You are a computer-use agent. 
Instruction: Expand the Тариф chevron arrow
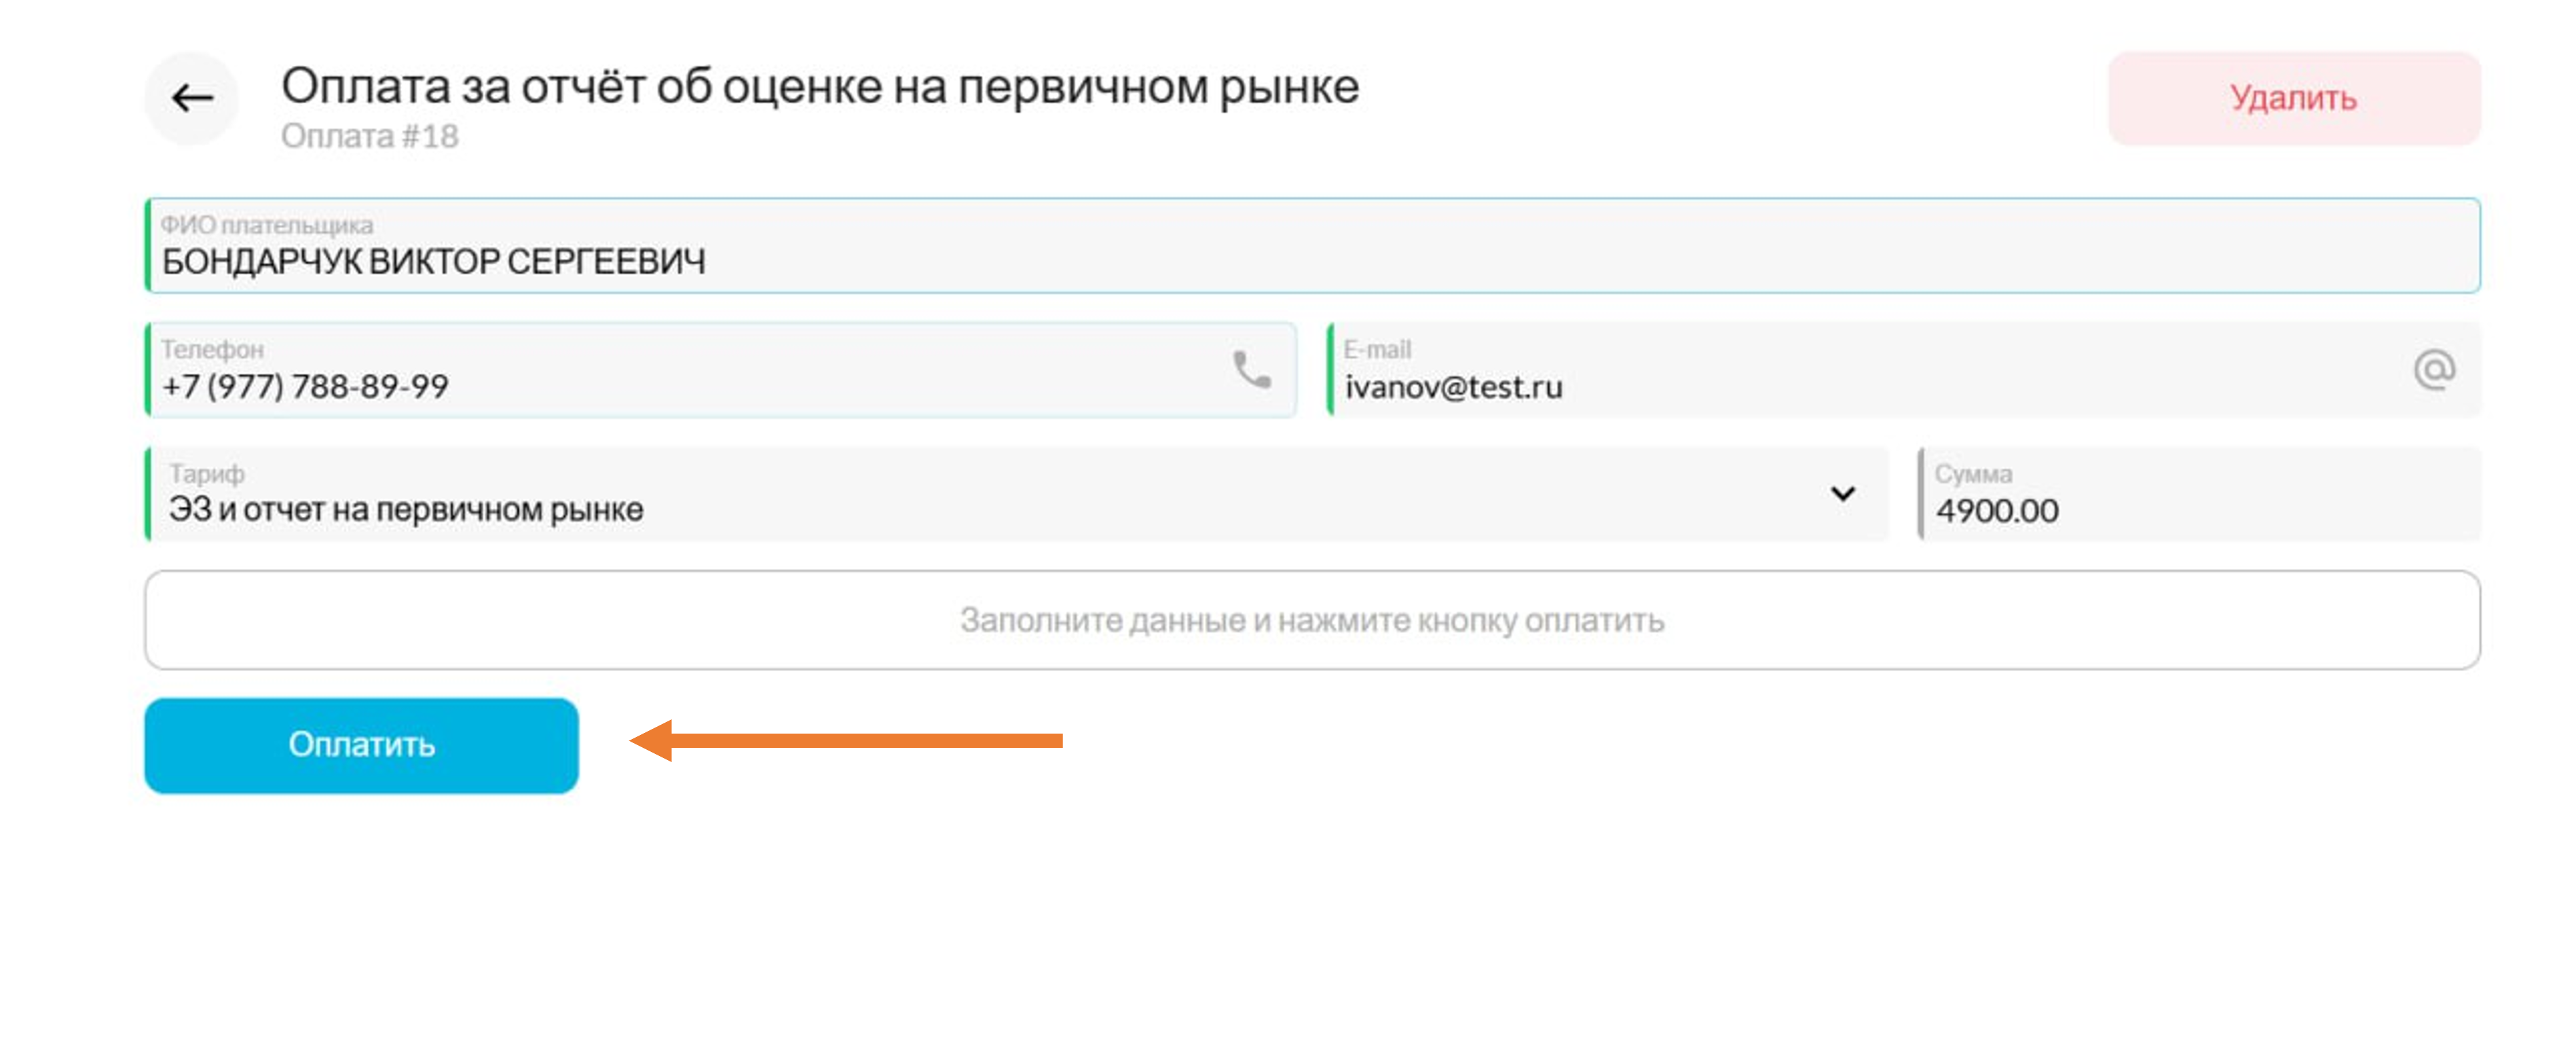click(1842, 493)
